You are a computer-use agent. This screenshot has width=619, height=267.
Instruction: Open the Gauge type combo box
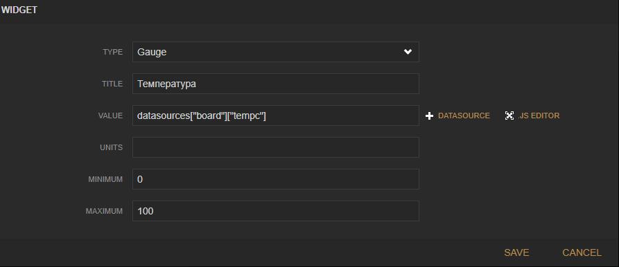276,52
